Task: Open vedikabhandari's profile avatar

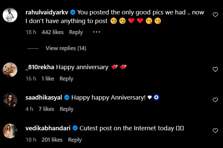Action: coord(10,131)
